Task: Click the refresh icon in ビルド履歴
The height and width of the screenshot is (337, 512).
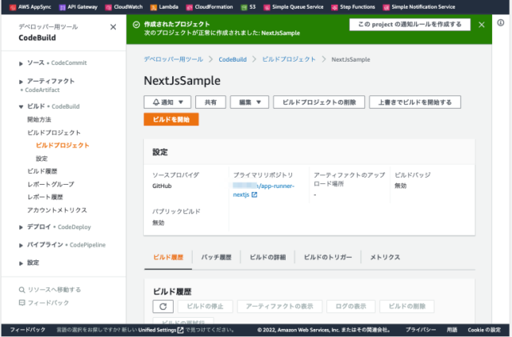Action: point(163,307)
